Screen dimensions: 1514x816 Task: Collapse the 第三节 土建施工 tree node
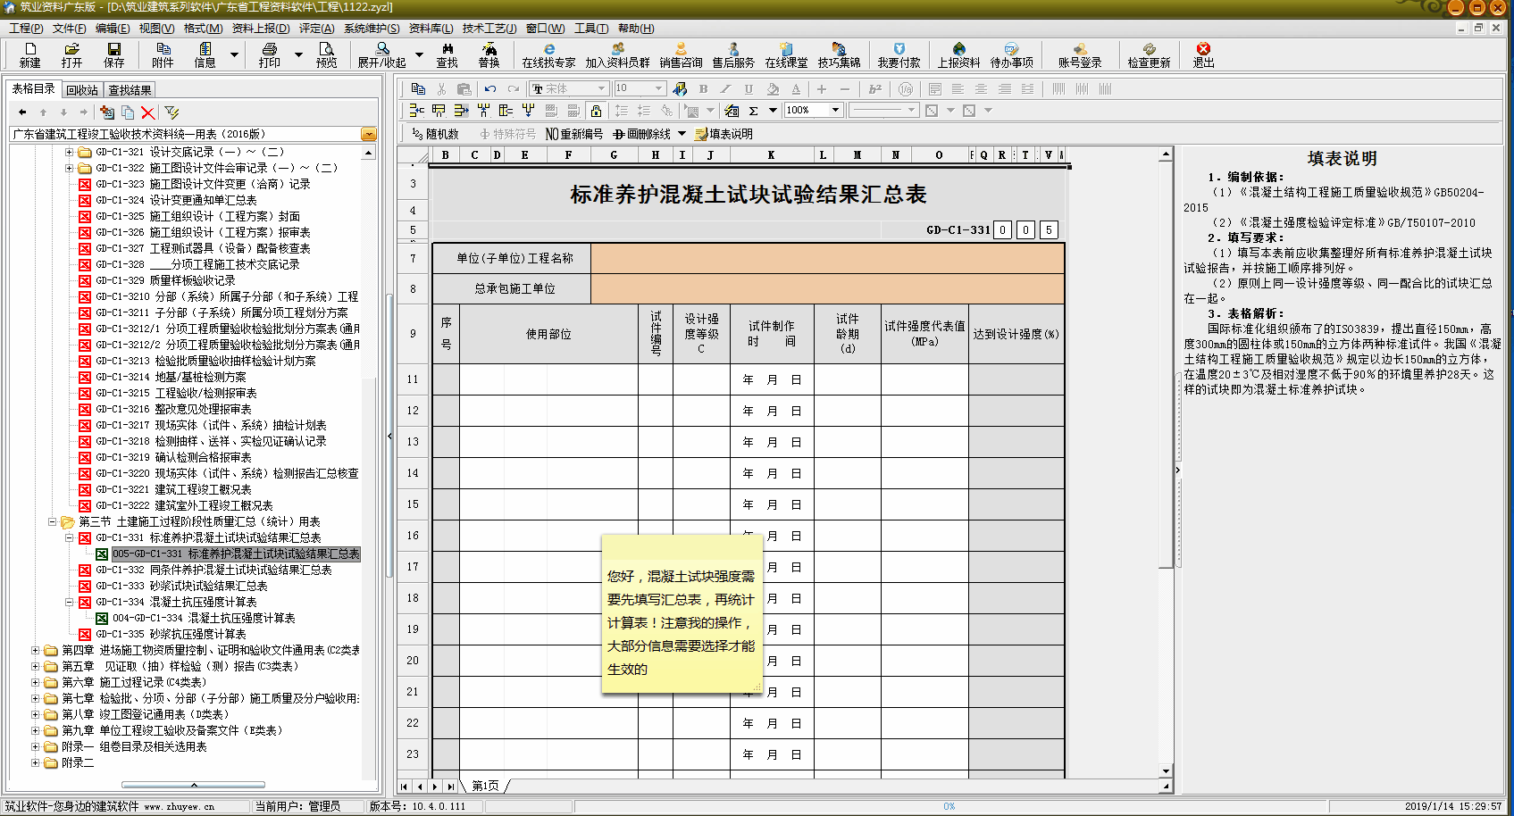coord(53,521)
